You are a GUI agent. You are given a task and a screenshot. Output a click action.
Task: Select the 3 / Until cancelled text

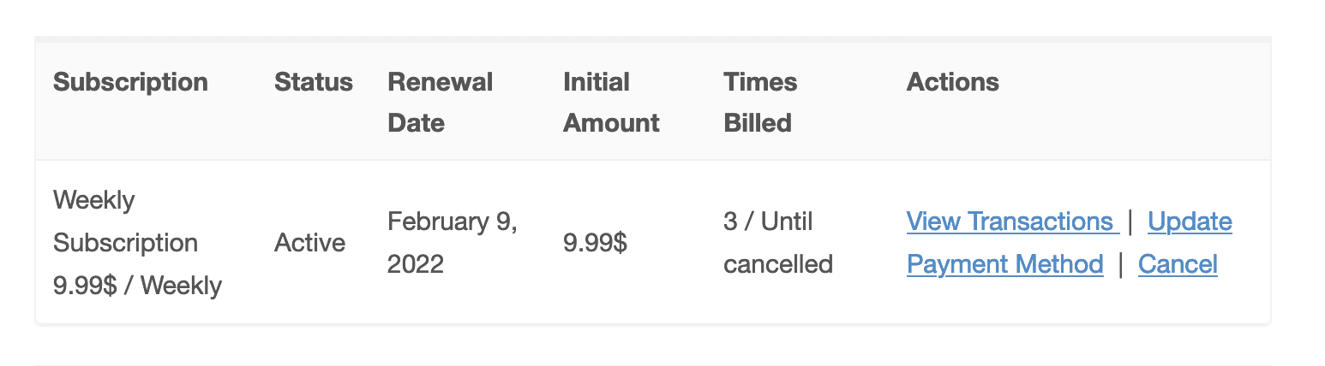[x=778, y=243]
